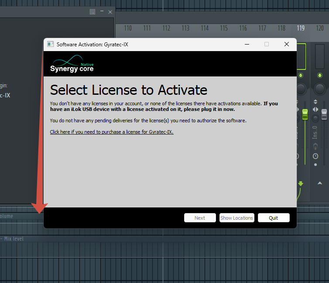Jump to bar 114 on the timeline

pyautogui.click(x=205, y=28)
